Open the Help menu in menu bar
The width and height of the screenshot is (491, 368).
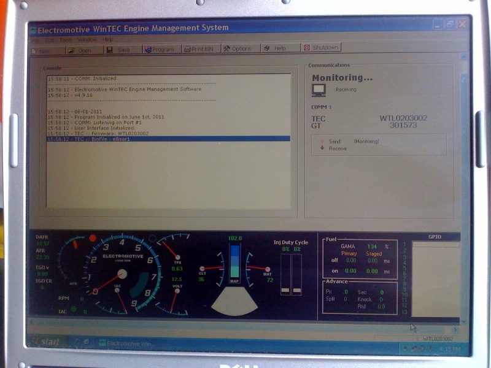108,39
